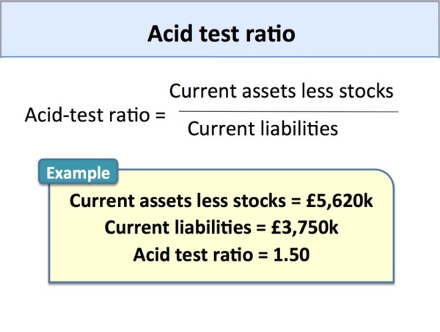Click the "Acid test ratio = 1.50" result line
The image size is (440, 332).
221,255
